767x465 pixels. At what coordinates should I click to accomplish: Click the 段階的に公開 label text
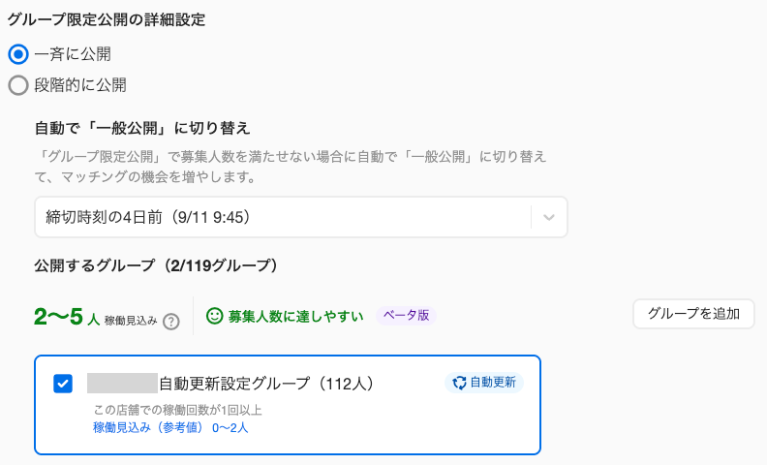coord(80,85)
